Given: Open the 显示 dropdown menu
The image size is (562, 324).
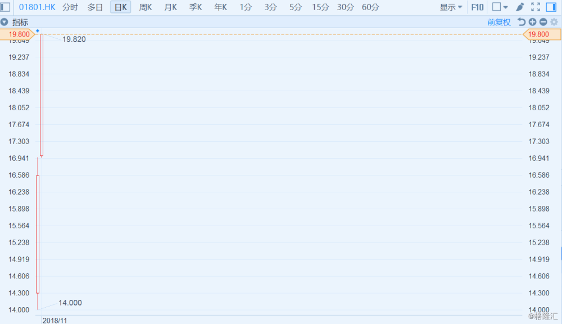Looking at the screenshot, I should [x=451, y=7].
